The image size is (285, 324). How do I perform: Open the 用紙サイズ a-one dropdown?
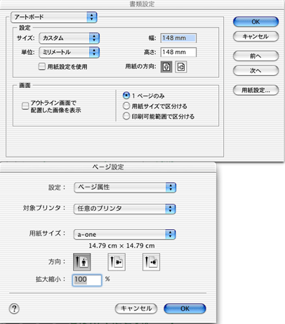(x=125, y=234)
